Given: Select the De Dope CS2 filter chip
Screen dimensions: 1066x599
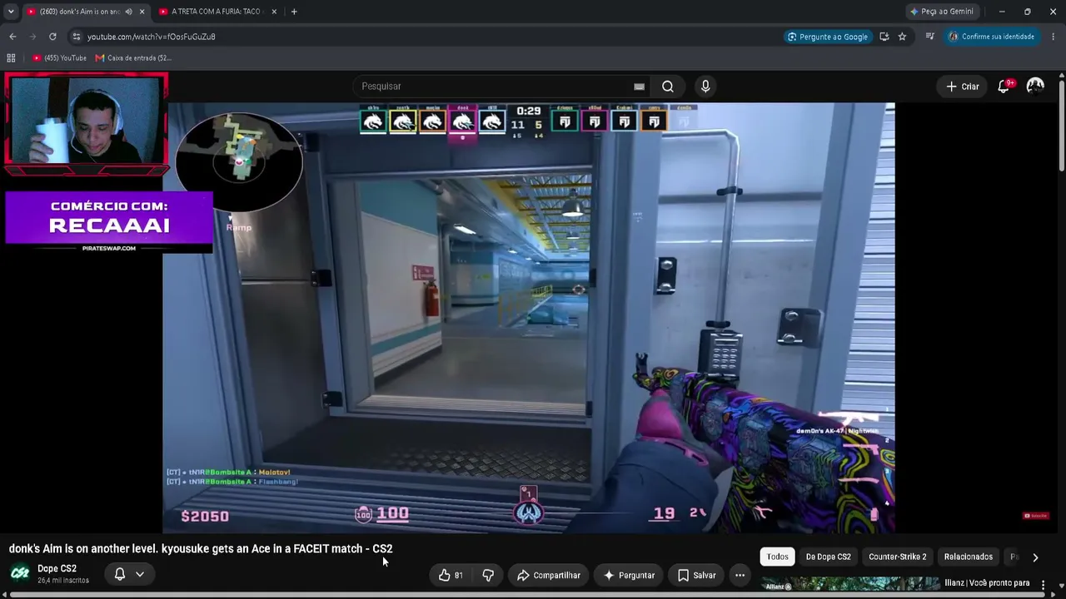Looking at the screenshot, I should tap(829, 557).
